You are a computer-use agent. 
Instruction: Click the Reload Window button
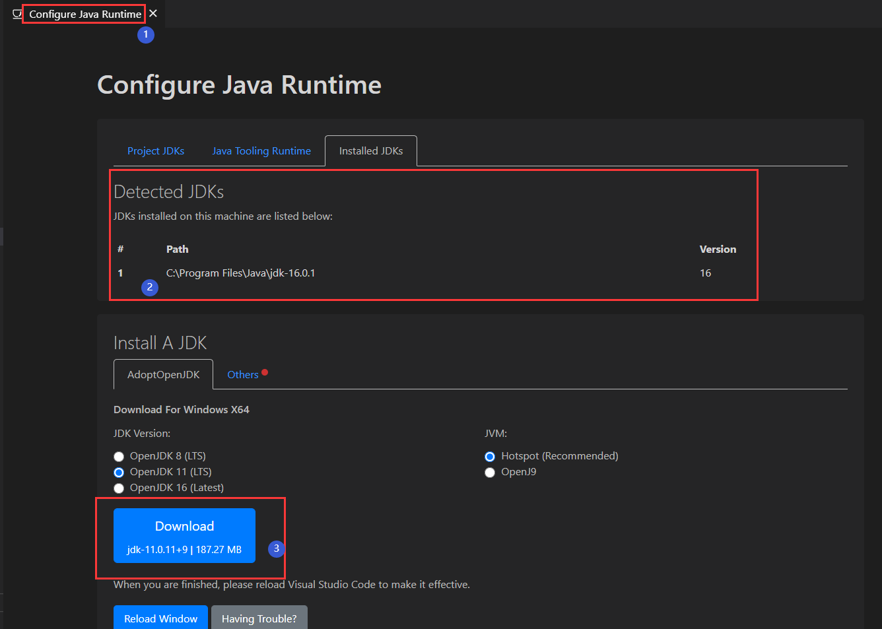(160, 618)
